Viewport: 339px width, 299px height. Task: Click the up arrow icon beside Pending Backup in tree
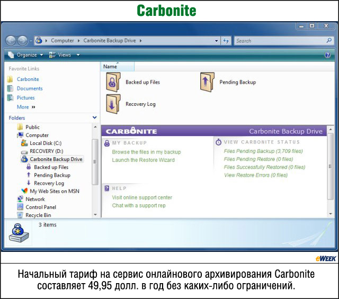29,175
